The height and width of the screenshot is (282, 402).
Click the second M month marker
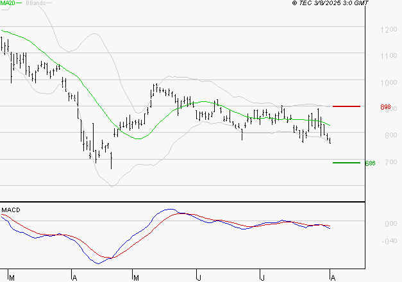(136, 278)
